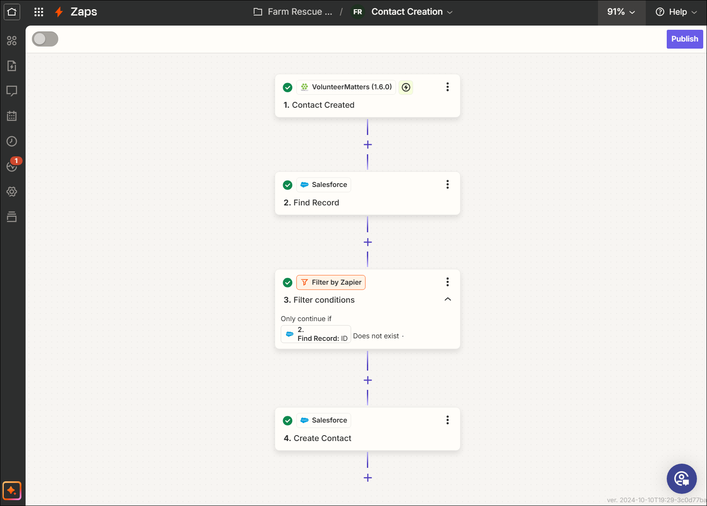Open the advanced settings gear icon
Screen dimensions: 707x506
(x=12, y=192)
